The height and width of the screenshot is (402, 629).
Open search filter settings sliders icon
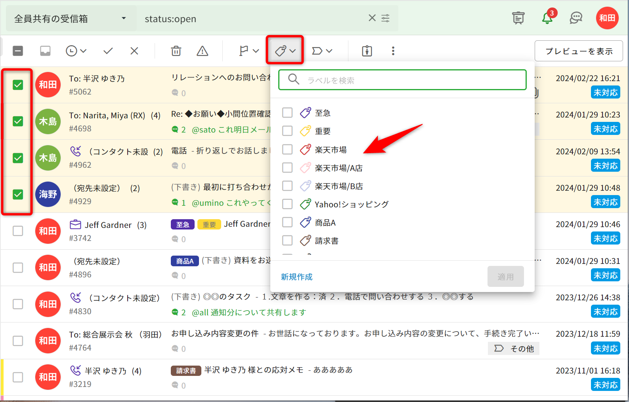pyautogui.click(x=385, y=18)
